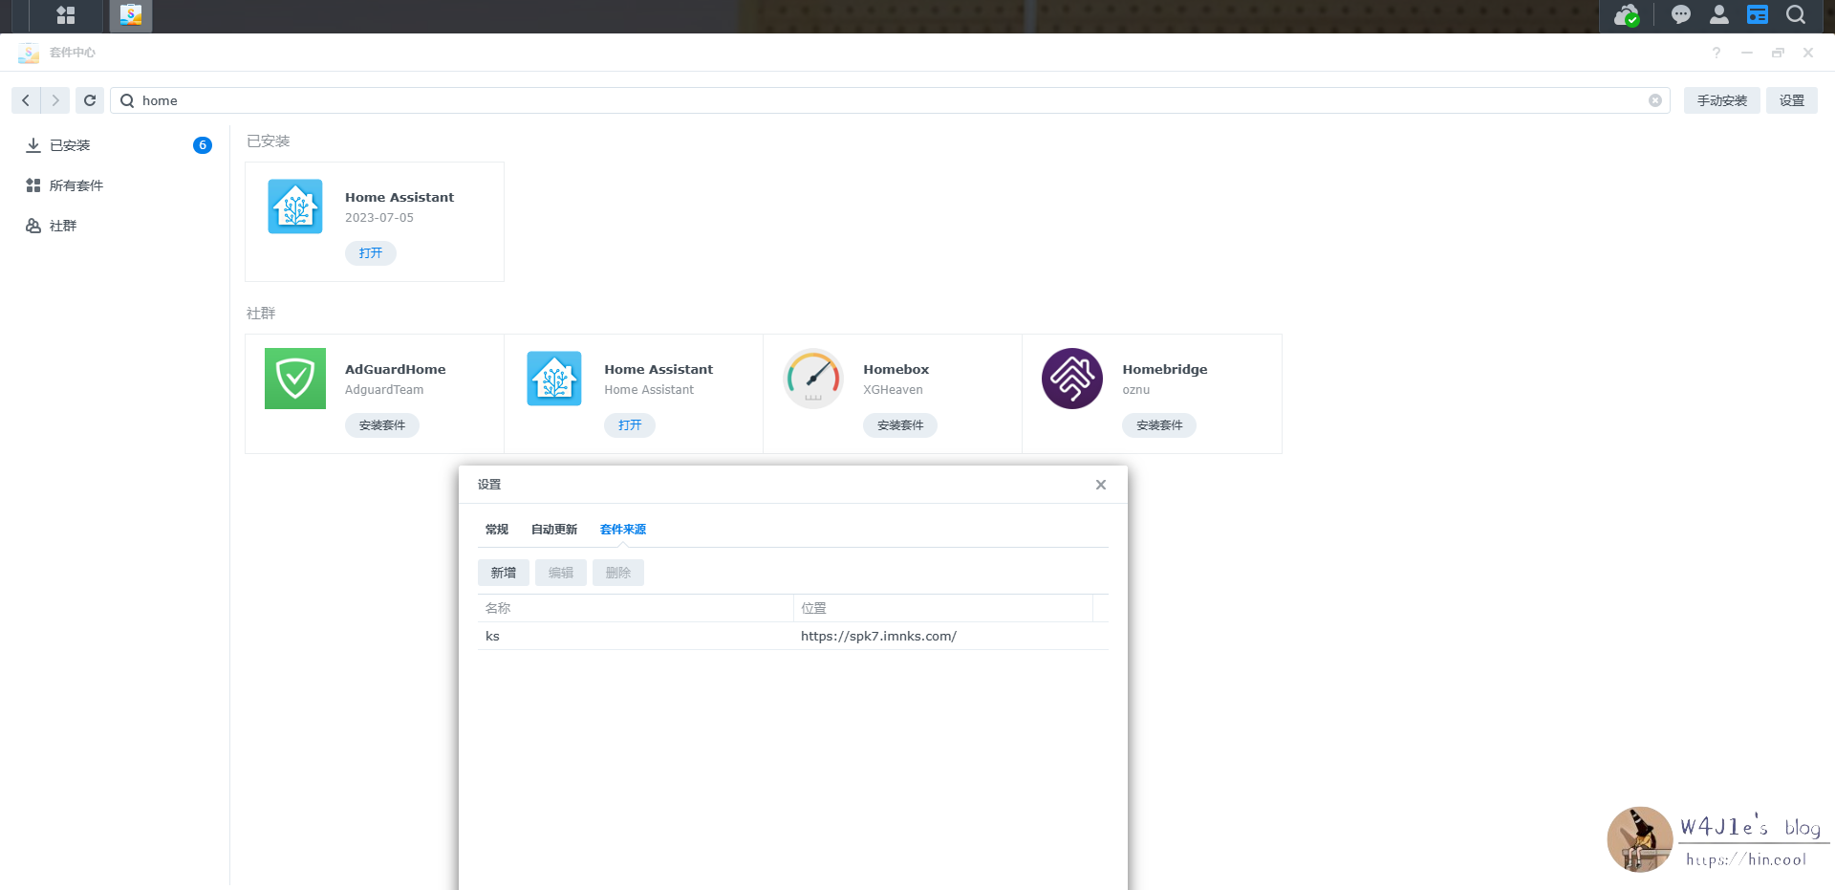Open the DSM main menu grid icon

pyautogui.click(x=65, y=15)
